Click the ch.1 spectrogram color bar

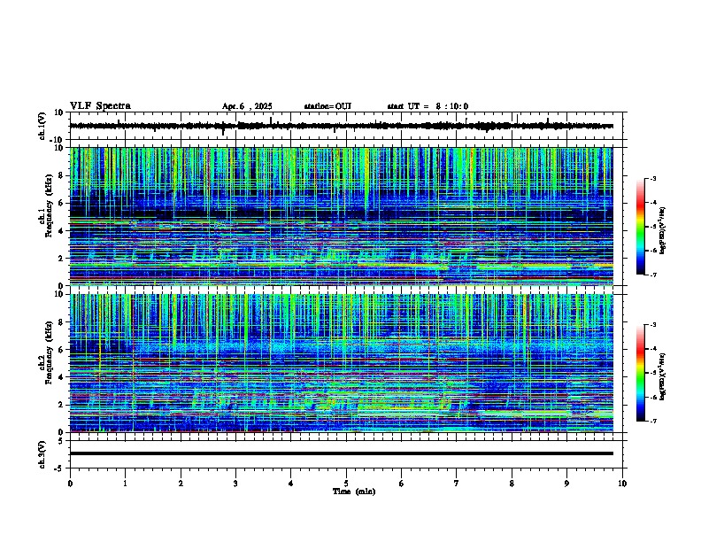(640, 227)
